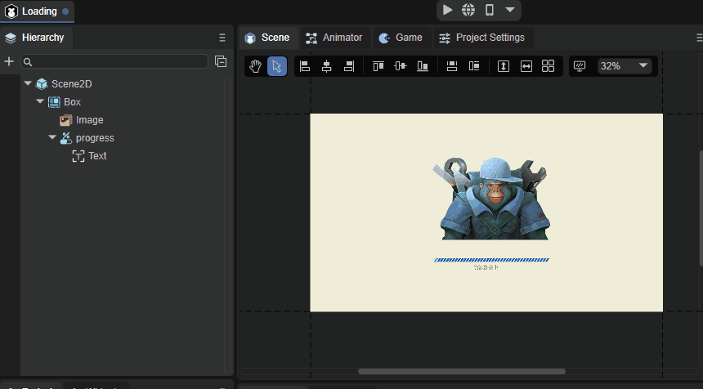
Task: Collapse the progress node arrow
Action: tap(52, 137)
